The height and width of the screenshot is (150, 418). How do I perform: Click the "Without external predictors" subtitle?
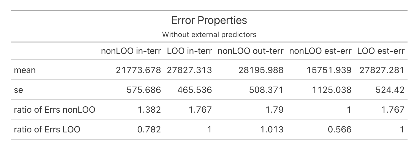coord(209,35)
